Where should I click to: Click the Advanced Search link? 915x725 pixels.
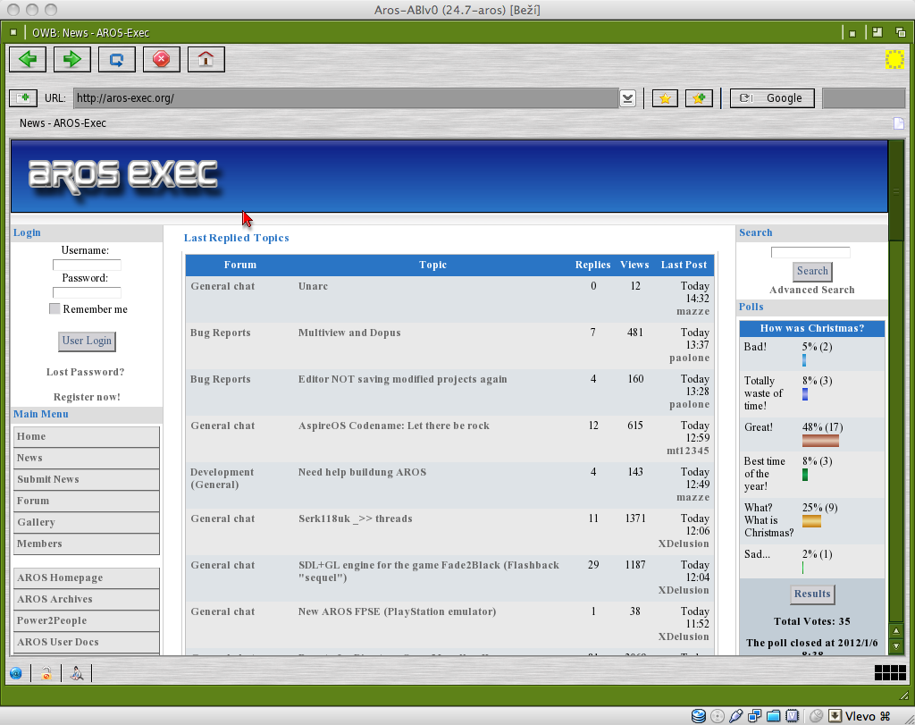(x=811, y=290)
